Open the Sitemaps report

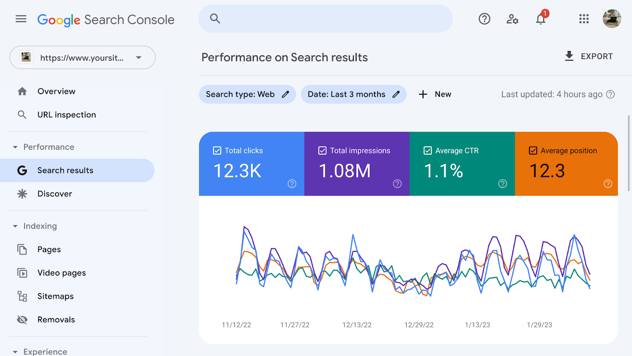click(55, 296)
